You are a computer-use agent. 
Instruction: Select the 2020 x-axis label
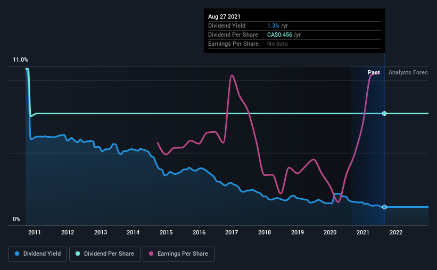[330, 232]
